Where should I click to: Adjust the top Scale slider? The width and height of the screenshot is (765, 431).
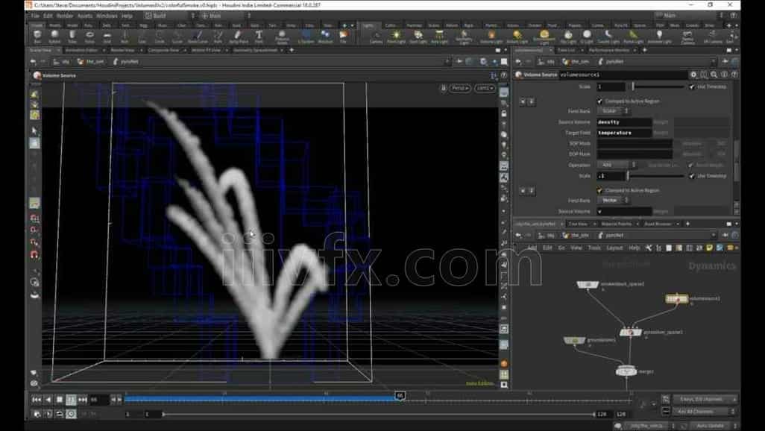(x=657, y=86)
